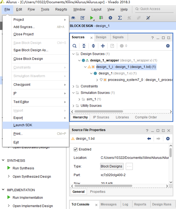Click help icon in Source File Properties
This screenshot has height=209, width=176.
point(147,131)
